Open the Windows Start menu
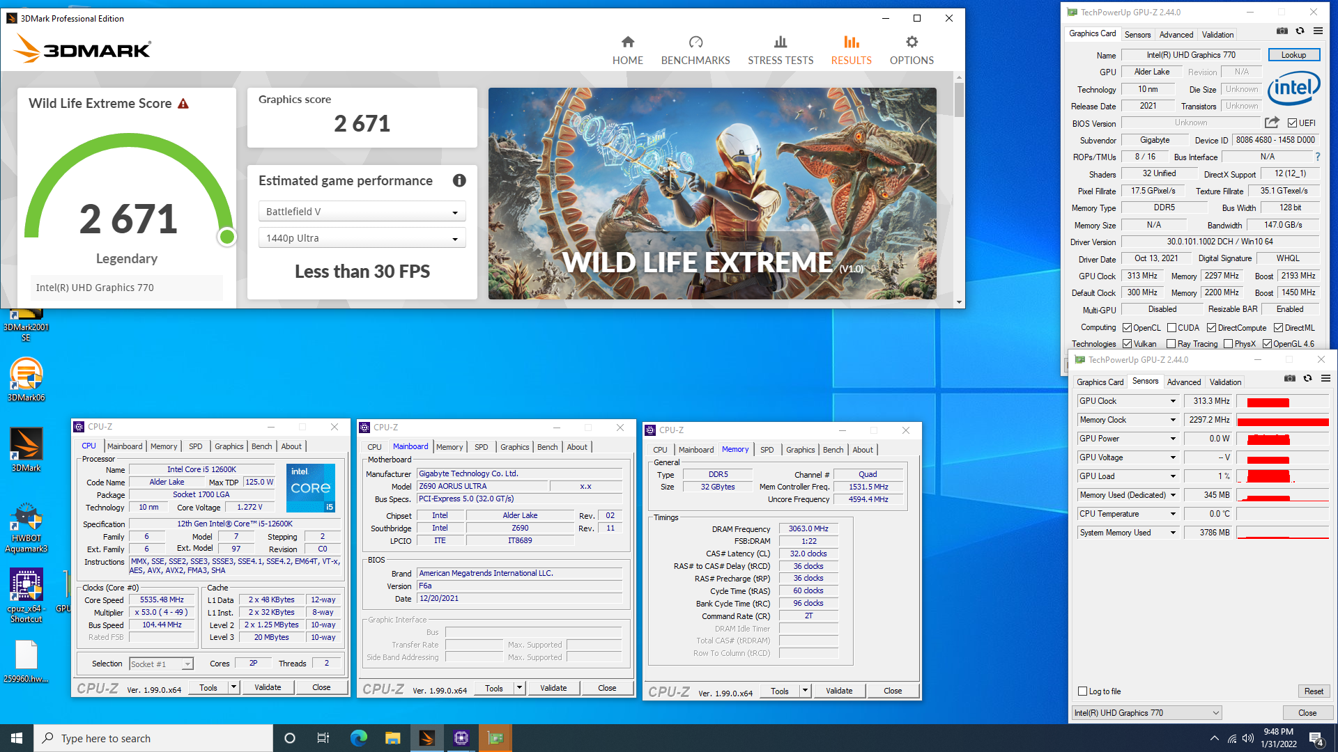The height and width of the screenshot is (752, 1338). (17, 738)
